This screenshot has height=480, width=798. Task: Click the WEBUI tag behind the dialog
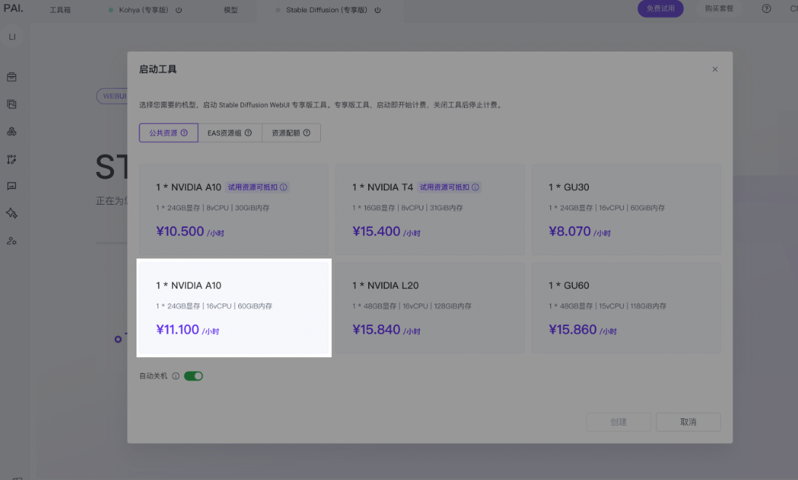pyautogui.click(x=112, y=96)
